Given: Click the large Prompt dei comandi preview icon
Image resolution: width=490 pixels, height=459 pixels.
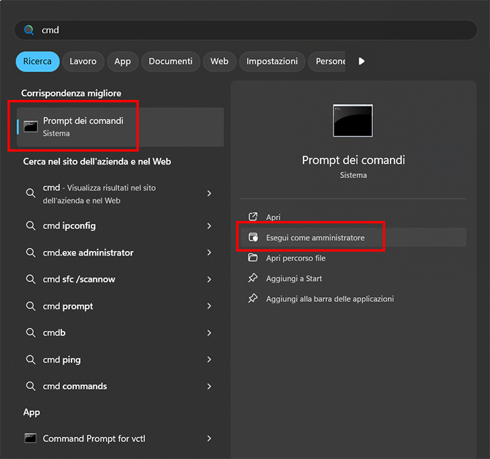Looking at the screenshot, I should pos(353,120).
